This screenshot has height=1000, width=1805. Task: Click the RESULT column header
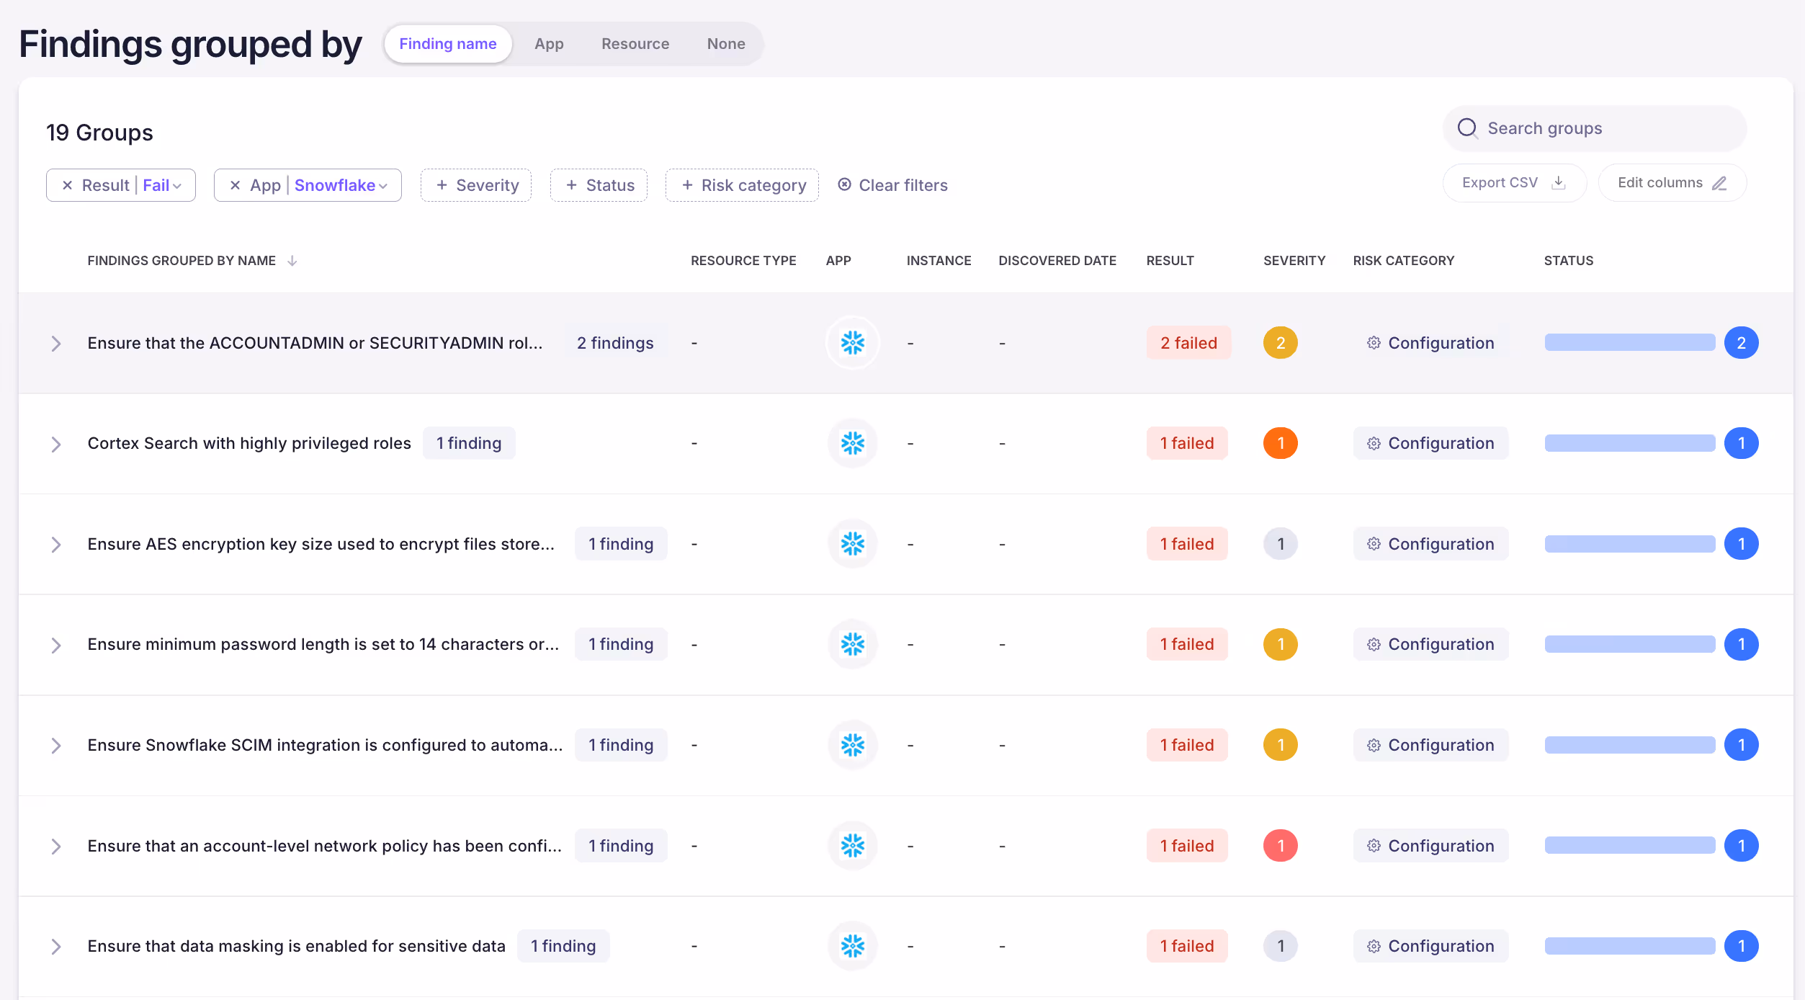tap(1170, 261)
